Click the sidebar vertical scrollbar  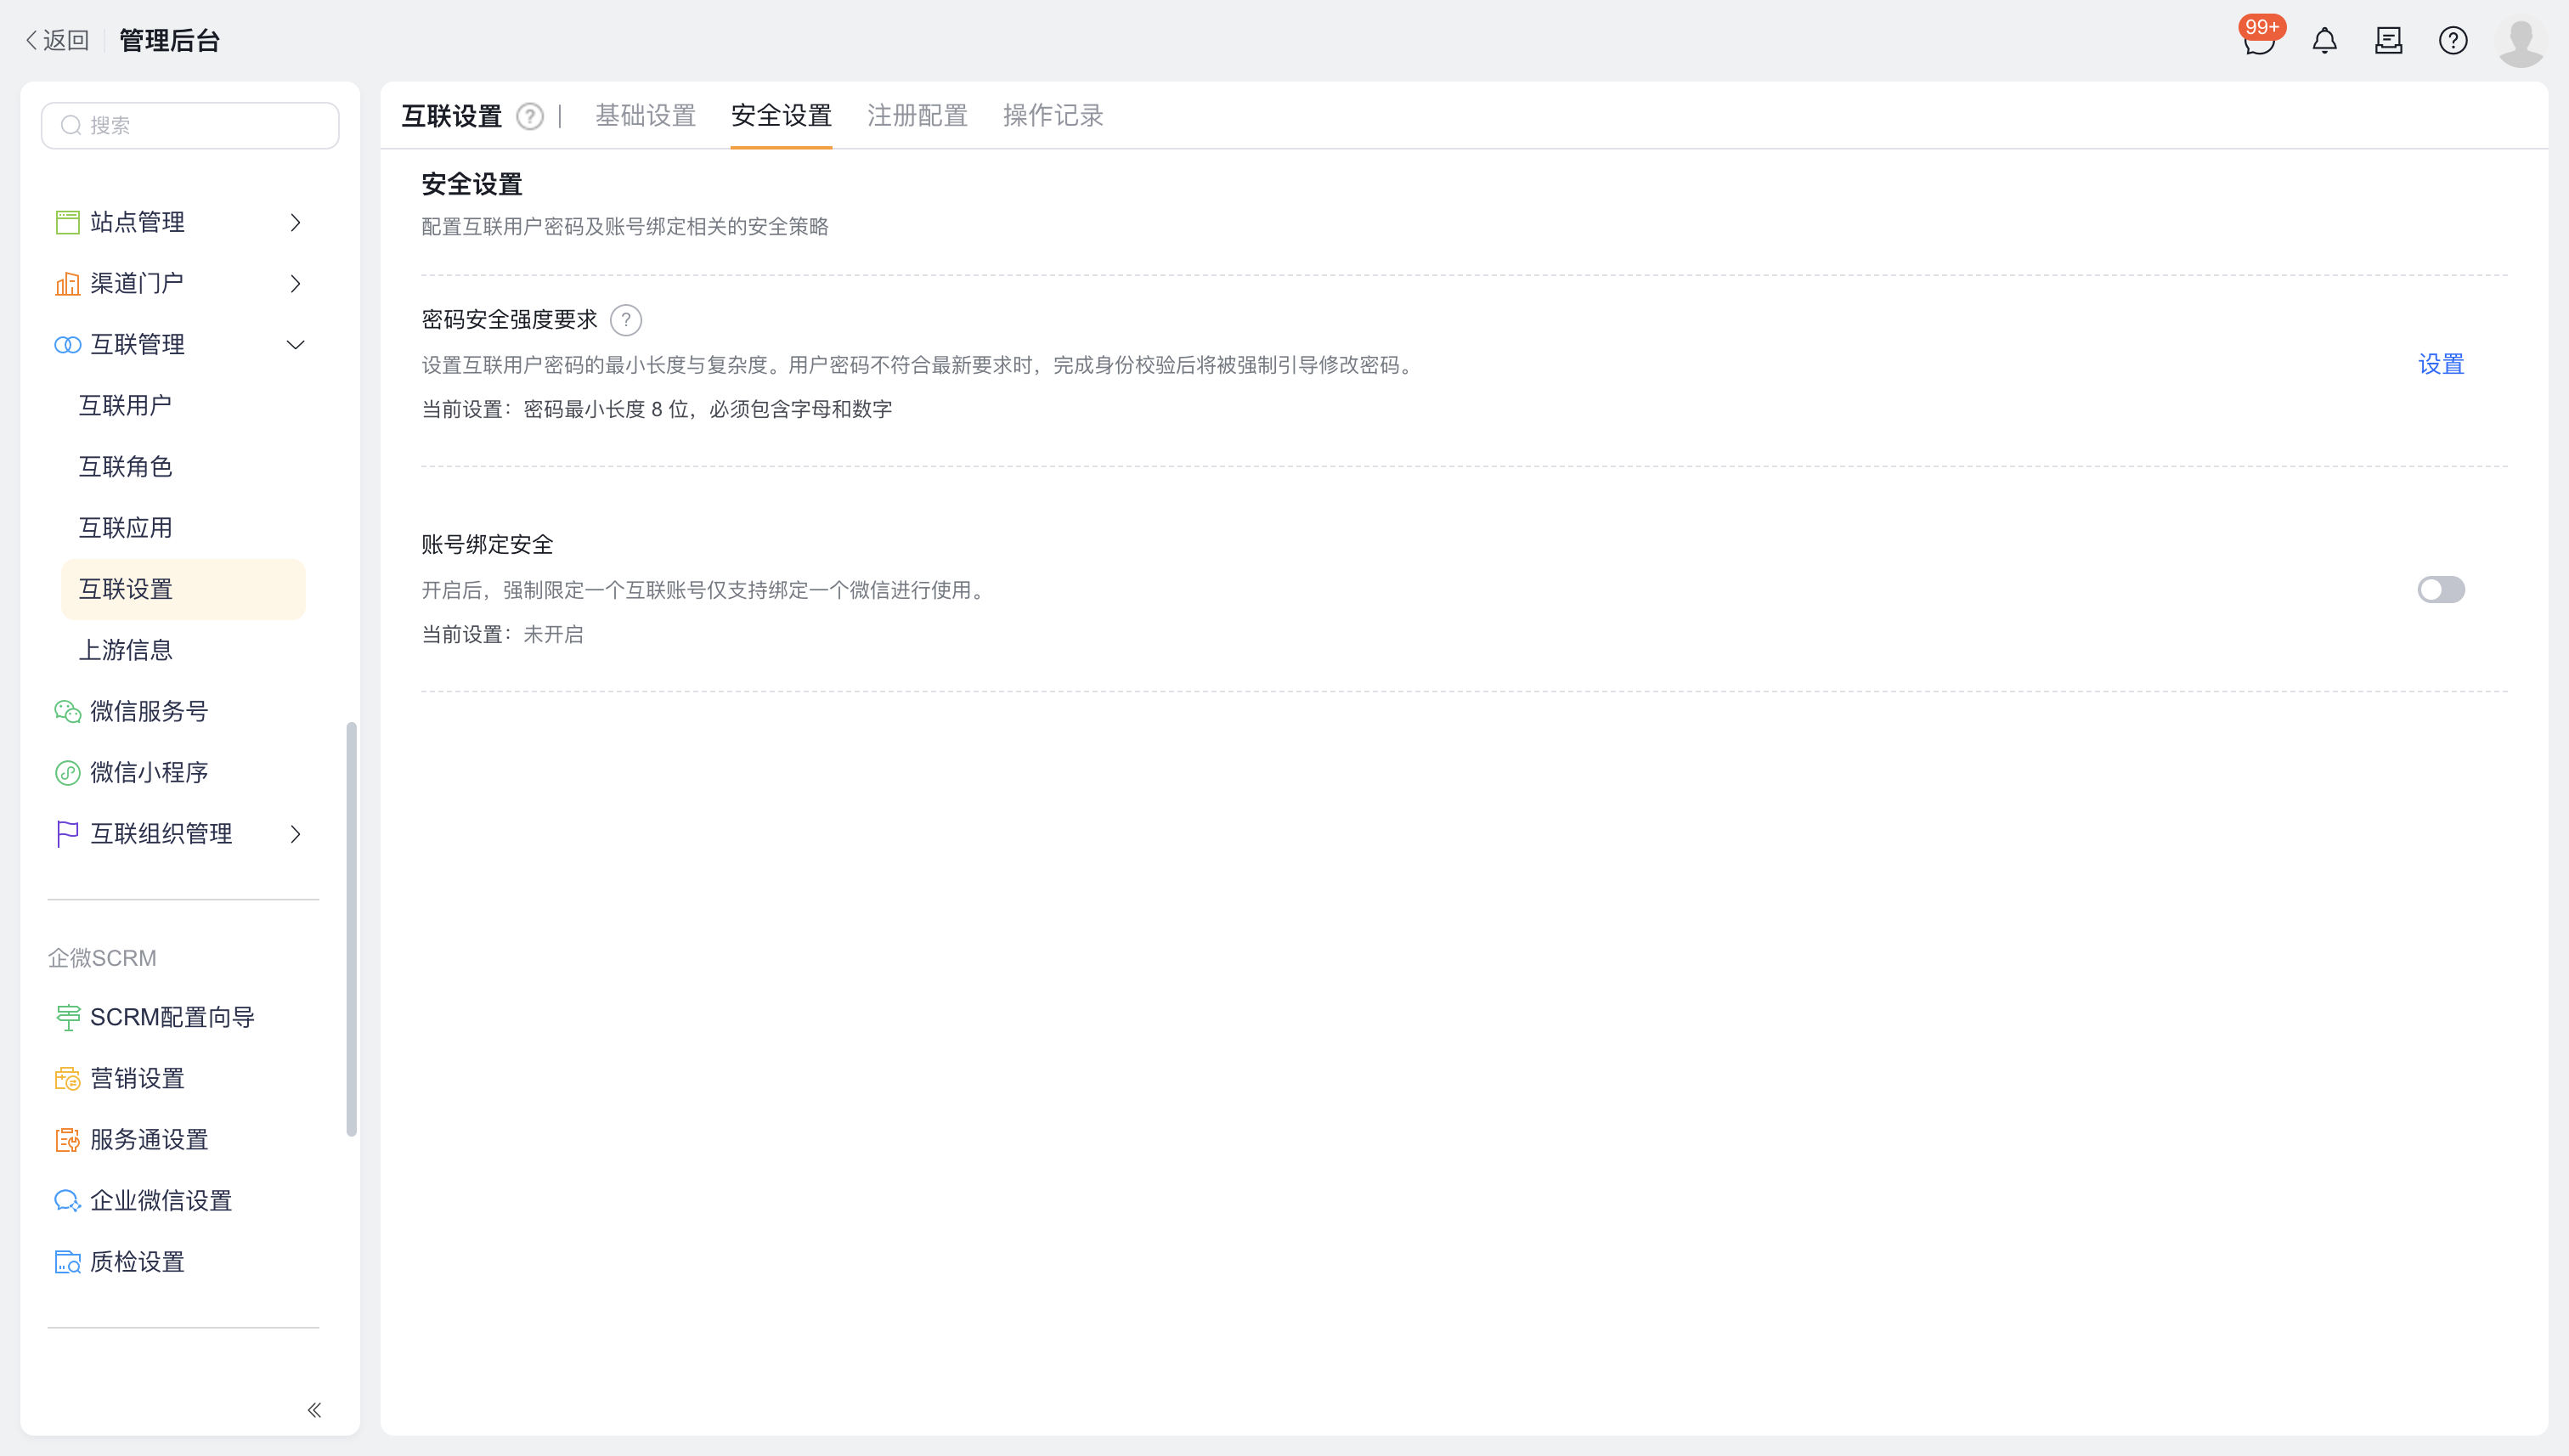(351, 930)
